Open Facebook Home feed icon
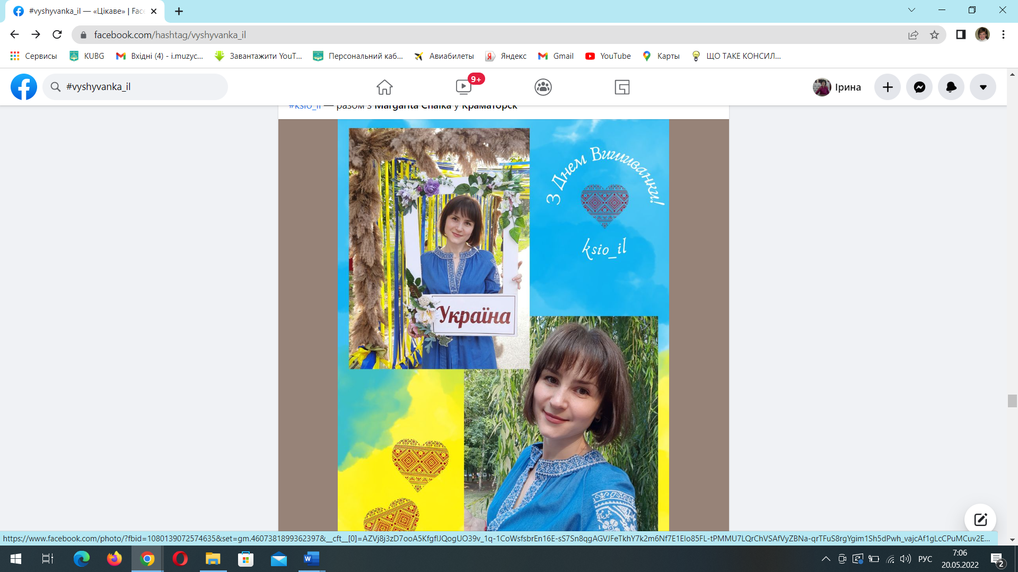This screenshot has height=572, width=1018. (x=384, y=87)
